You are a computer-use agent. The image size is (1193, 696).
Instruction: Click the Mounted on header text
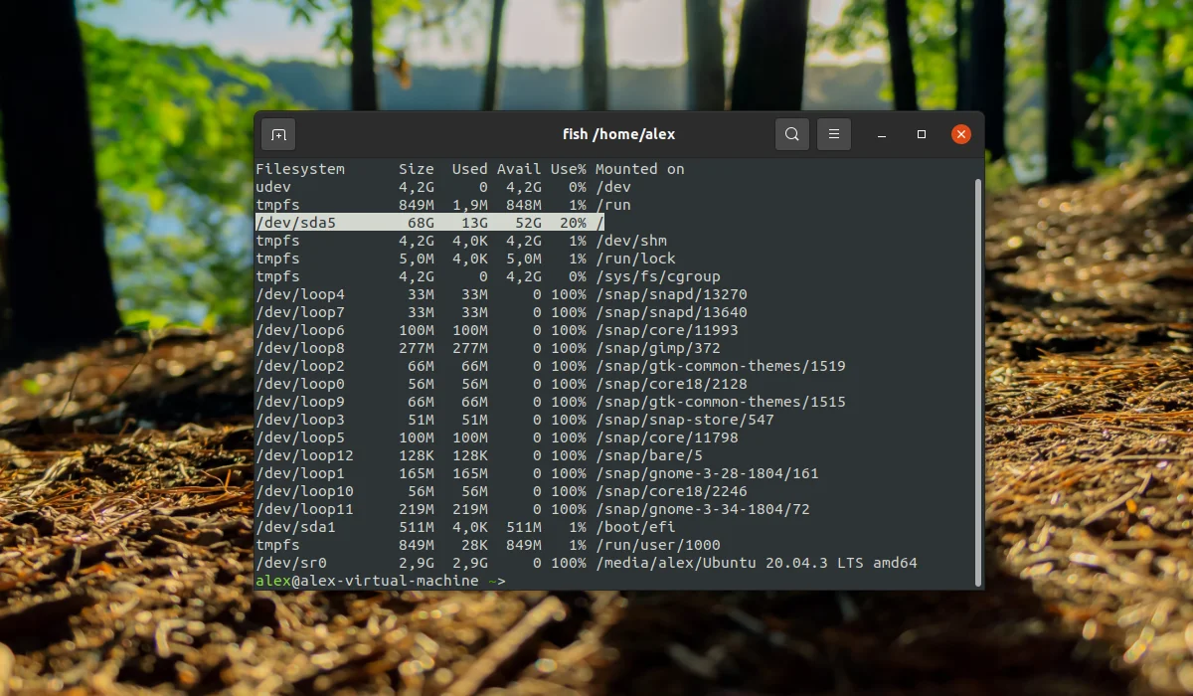(640, 169)
